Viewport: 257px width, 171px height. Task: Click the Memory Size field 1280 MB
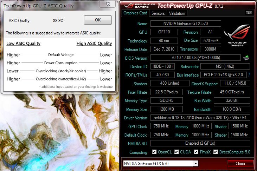tap(167, 109)
